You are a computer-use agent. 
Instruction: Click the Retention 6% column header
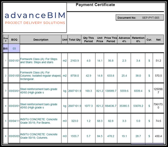(x=138, y=40)
